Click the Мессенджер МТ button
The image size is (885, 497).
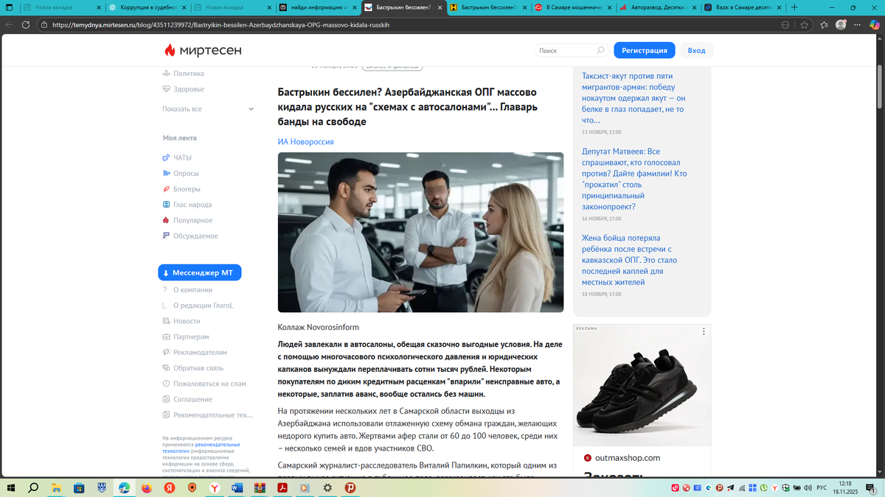click(x=199, y=272)
